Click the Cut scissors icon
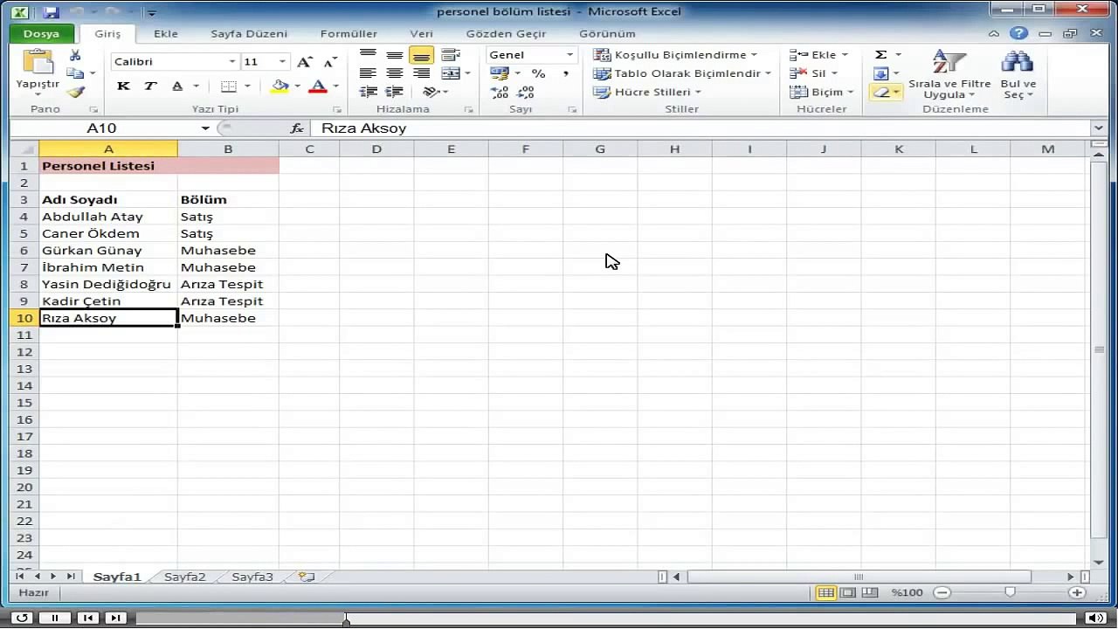This screenshot has width=1118, height=629. pos(75,55)
